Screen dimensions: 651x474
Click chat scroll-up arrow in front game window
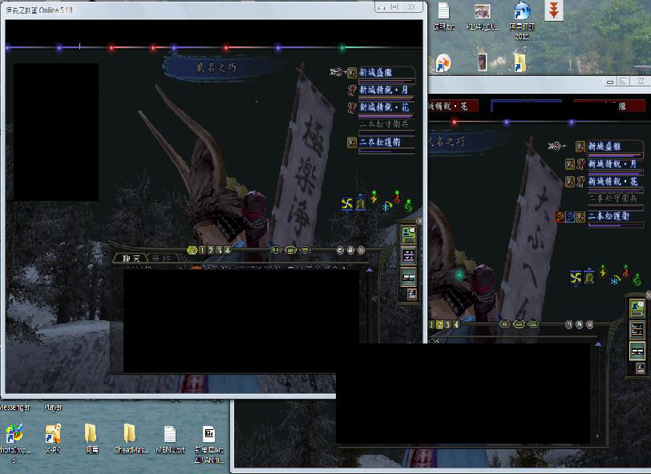click(370, 270)
